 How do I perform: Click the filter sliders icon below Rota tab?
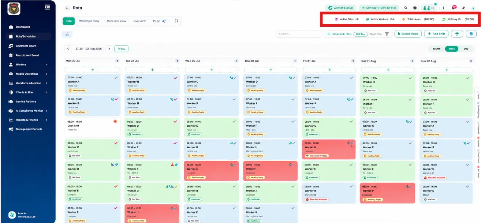pos(67,34)
